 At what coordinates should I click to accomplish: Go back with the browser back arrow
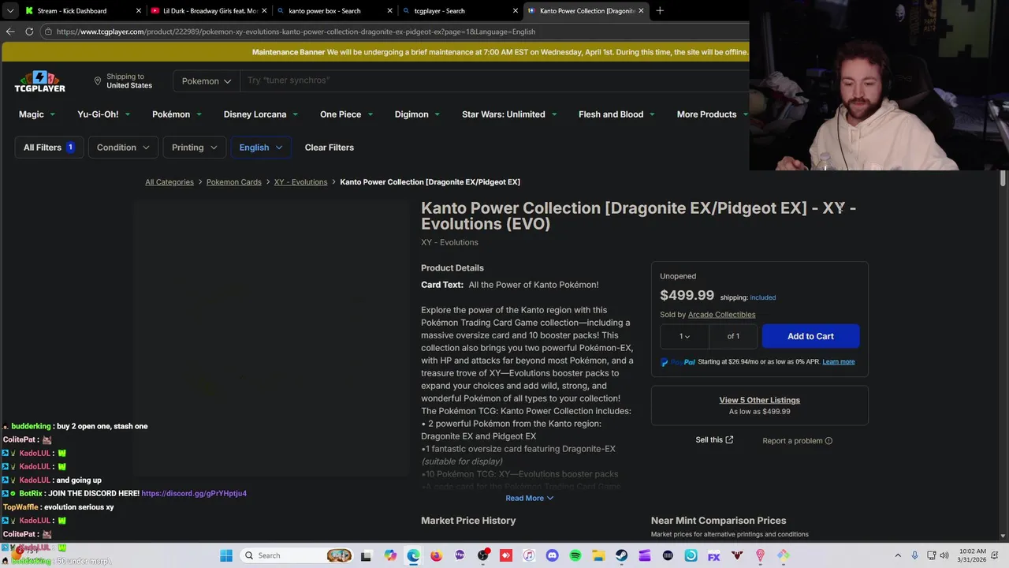[10, 32]
